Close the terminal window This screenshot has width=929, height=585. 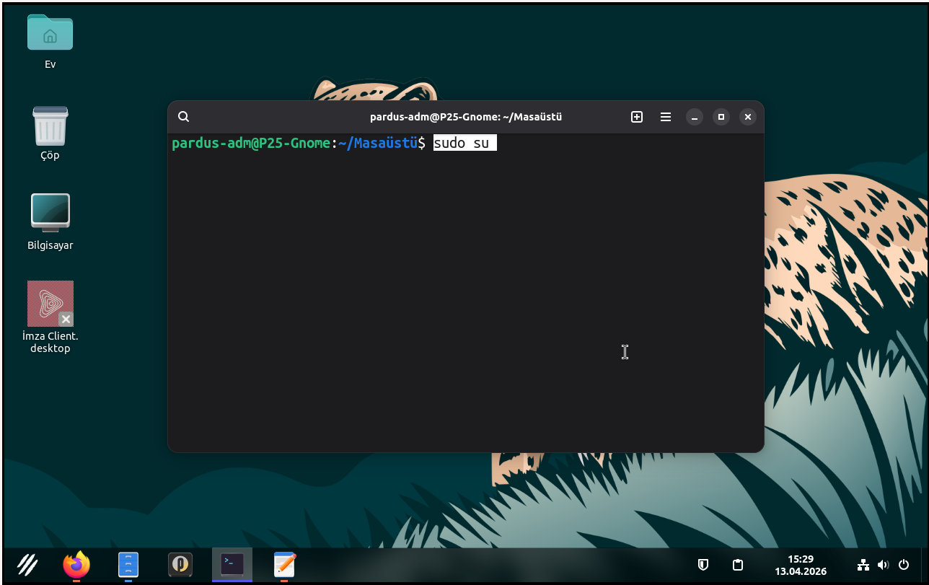point(748,117)
